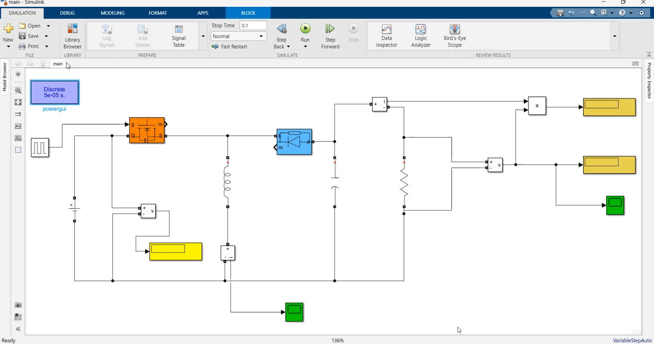Open the Normal simulation mode dropdown

tap(239, 36)
